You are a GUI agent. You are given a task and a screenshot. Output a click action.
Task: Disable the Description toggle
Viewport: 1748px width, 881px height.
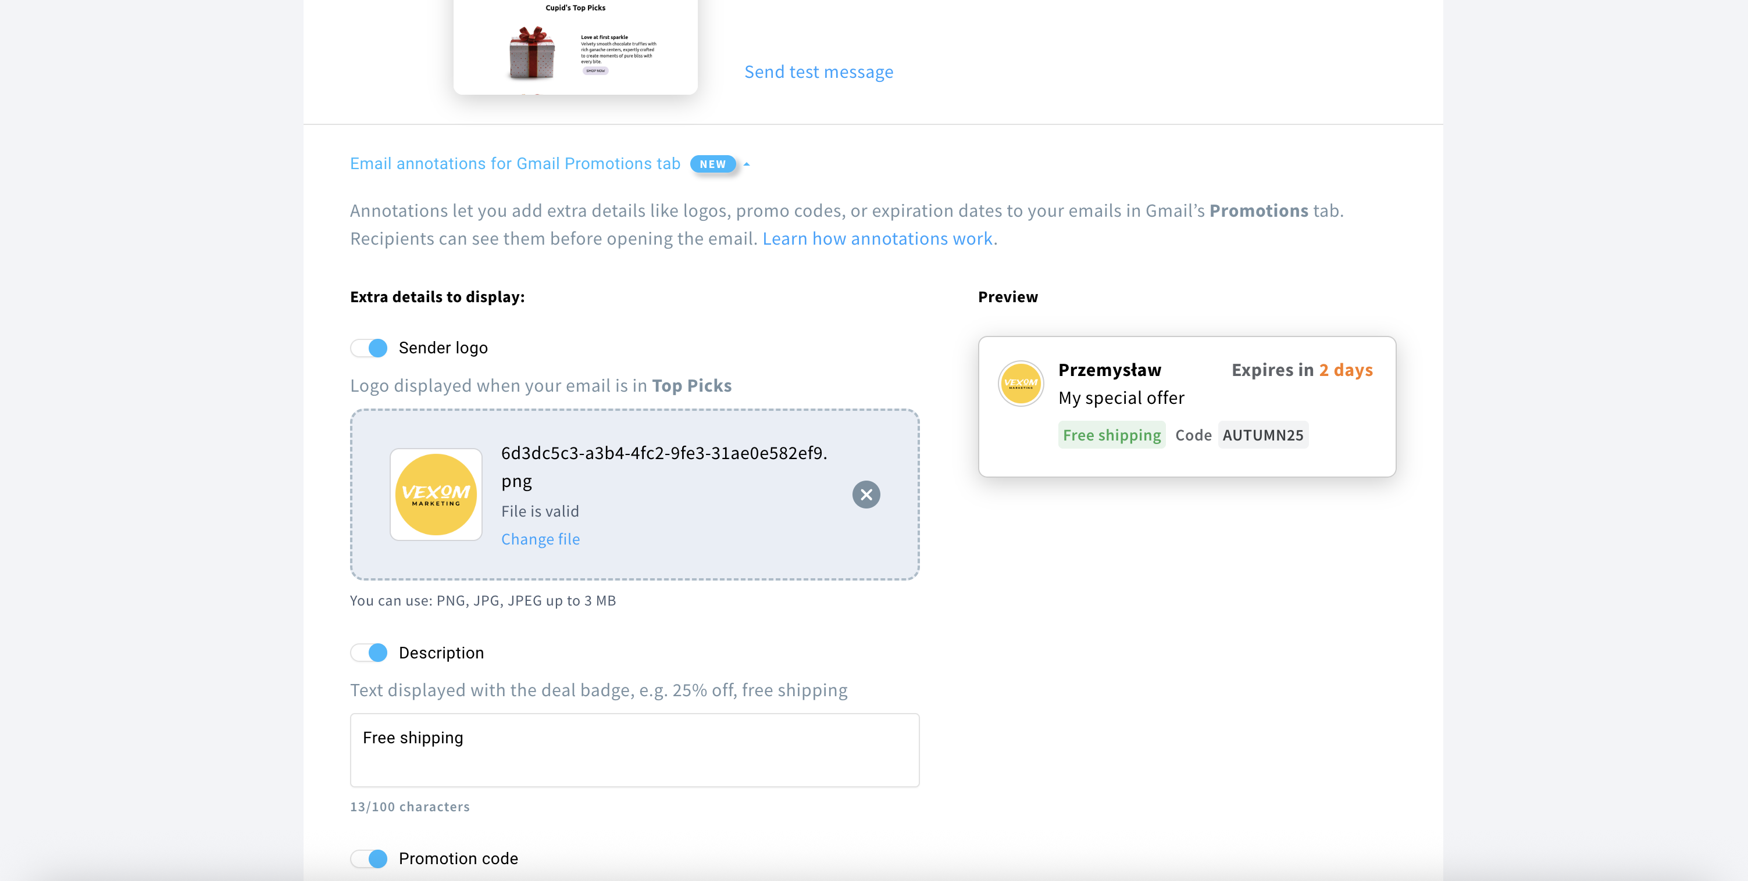[369, 653]
